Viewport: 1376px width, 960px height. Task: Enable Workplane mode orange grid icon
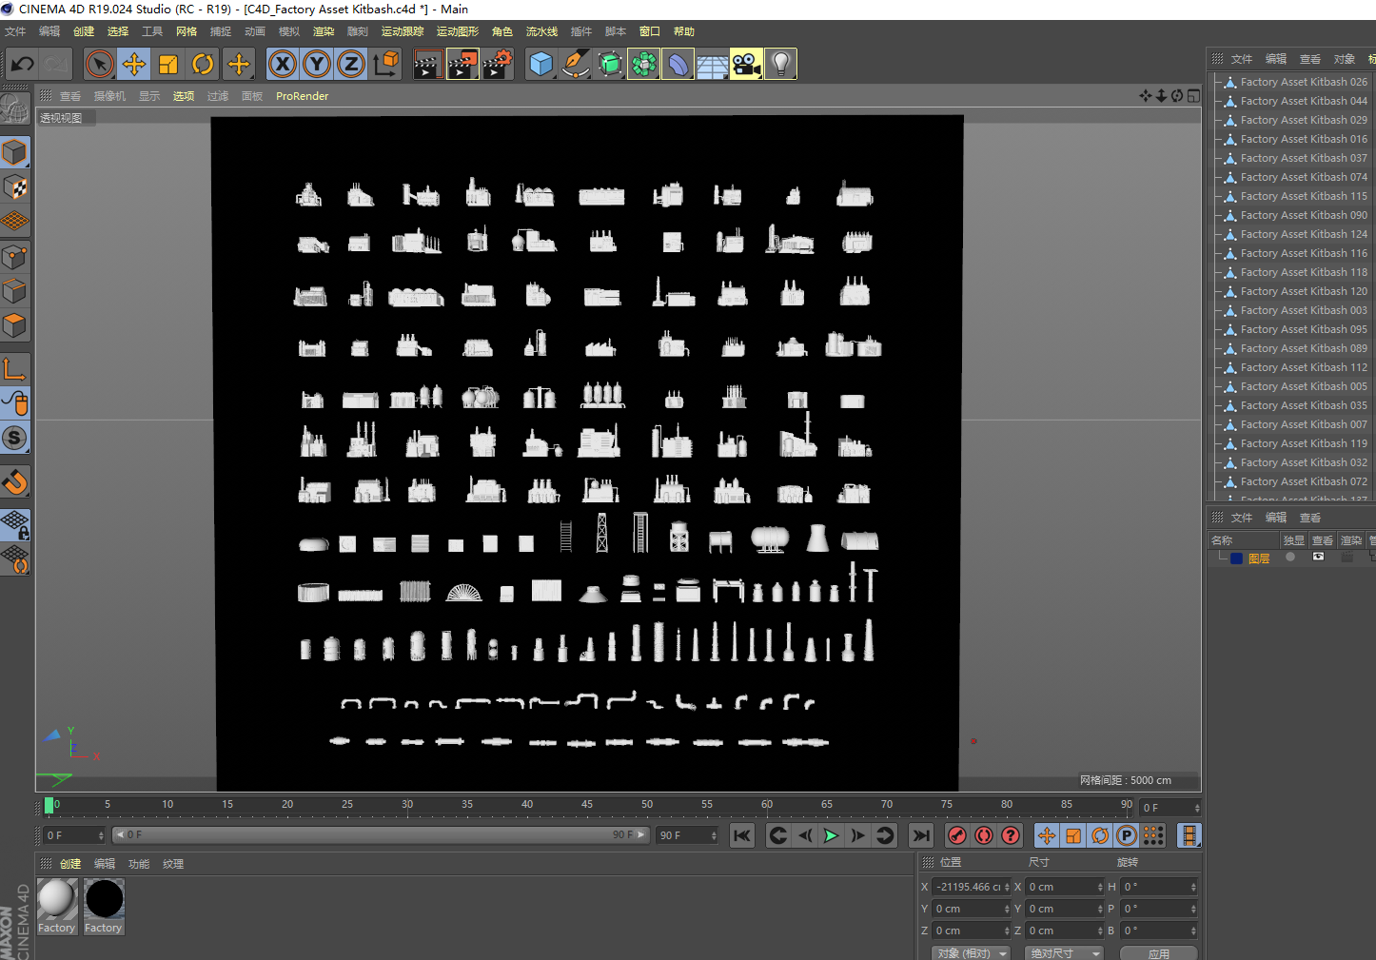point(14,221)
